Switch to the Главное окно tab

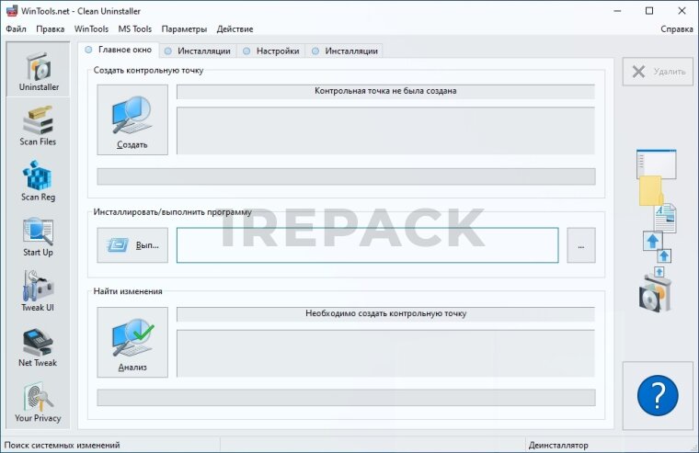tap(118, 50)
